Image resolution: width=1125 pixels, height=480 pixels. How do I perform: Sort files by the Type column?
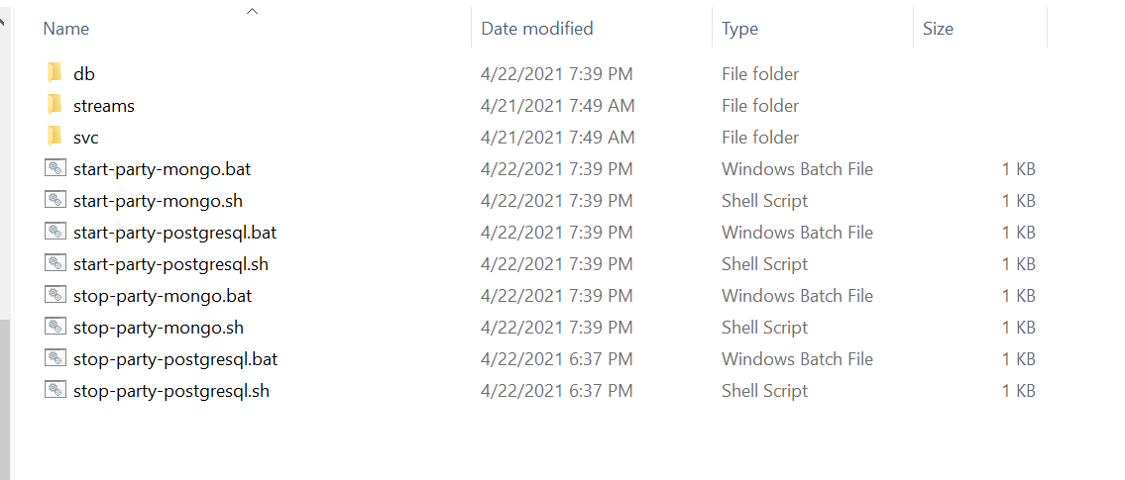coord(739,29)
